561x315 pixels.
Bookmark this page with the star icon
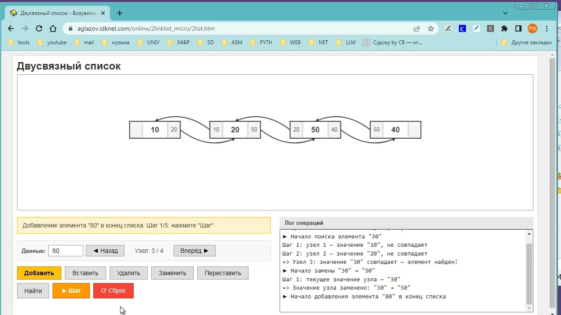pyautogui.click(x=431, y=28)
